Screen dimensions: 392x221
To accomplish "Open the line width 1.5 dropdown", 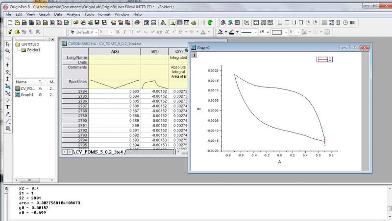I will 267,32.
